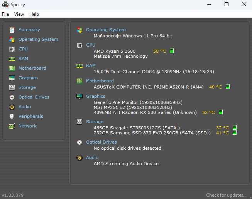
Task: Click the Windows 11 Pro 64-bit line
Action: click(133, 36)
